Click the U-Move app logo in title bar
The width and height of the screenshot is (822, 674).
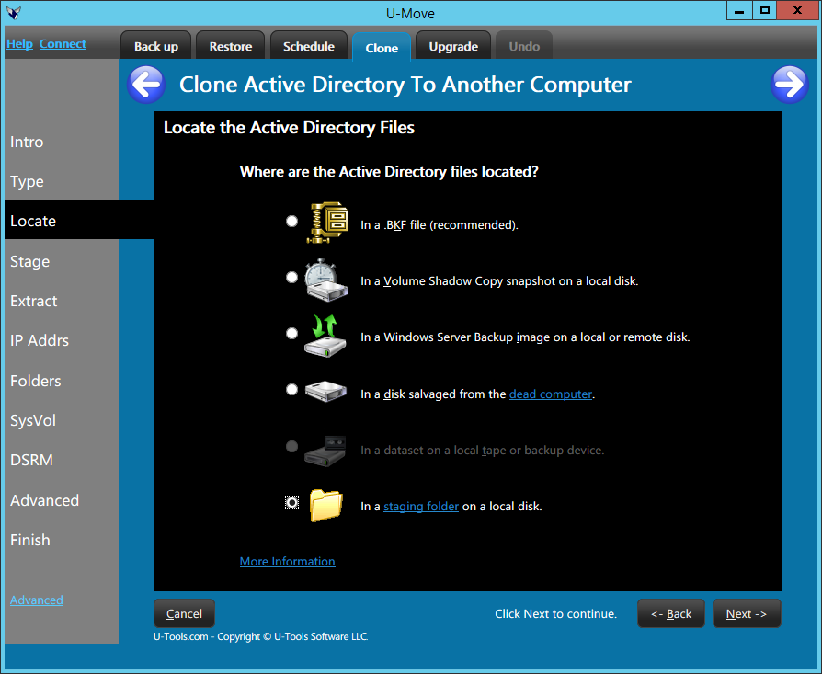tap(14, 13)
